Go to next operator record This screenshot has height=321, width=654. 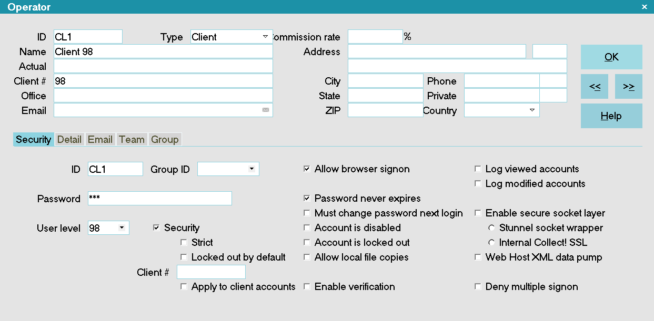tap(629, 87)
